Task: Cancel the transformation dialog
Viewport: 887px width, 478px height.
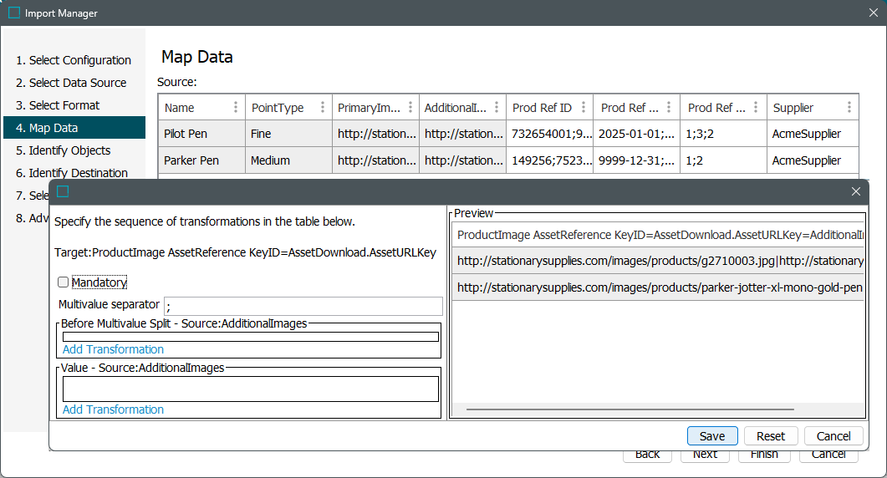Action: 833,436
